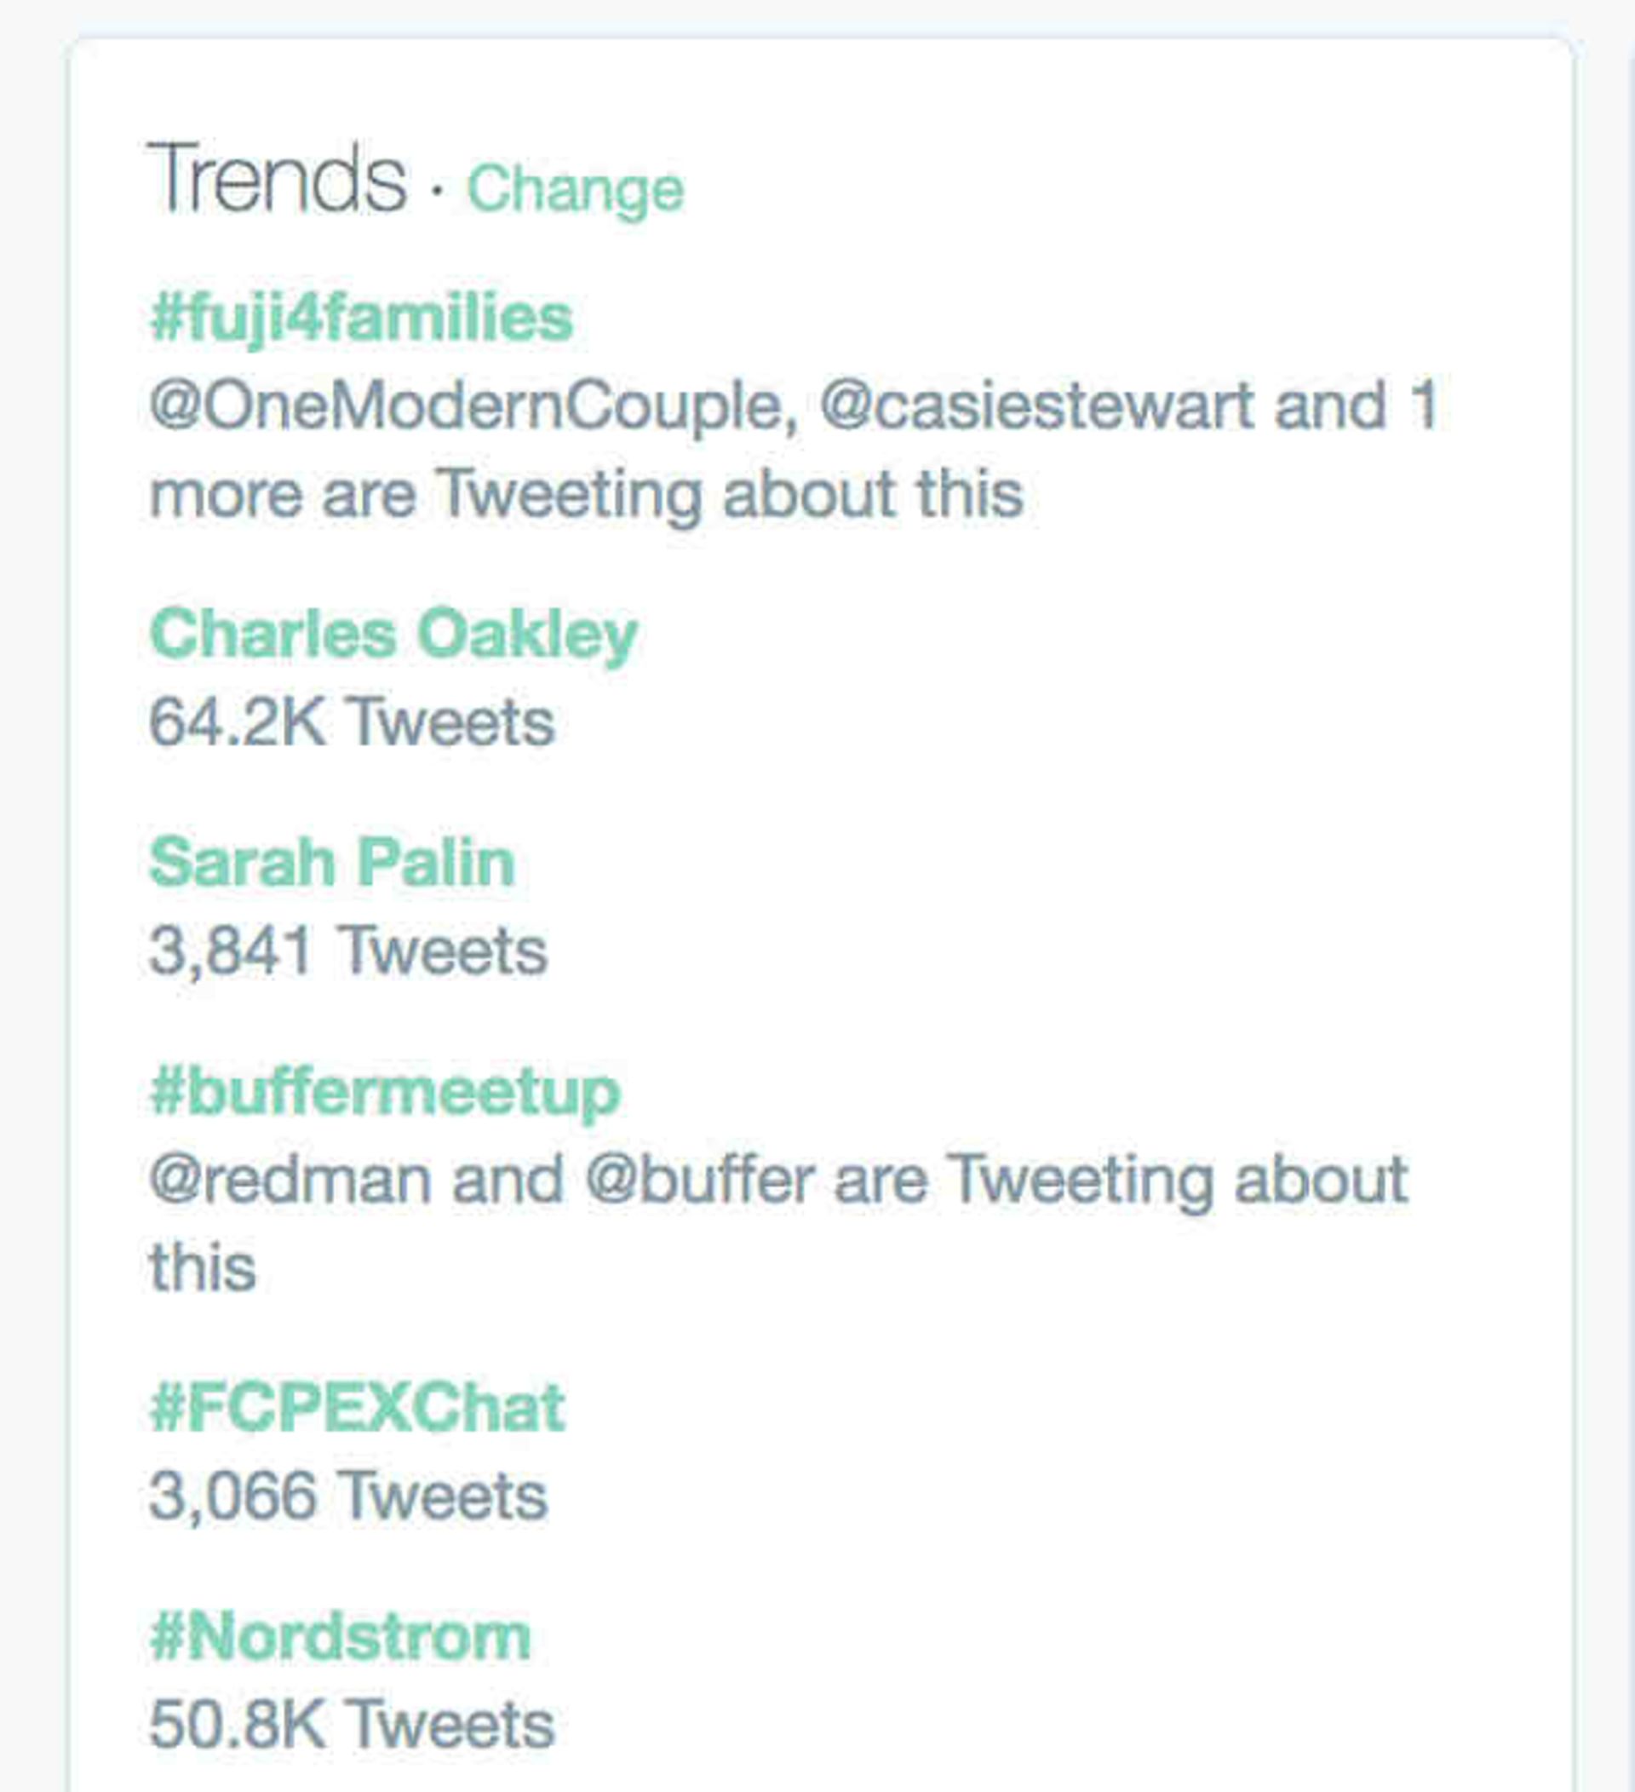Image resolution: width=1635 pixels, height=1792 pixels.
Task: Open the #FCPEXChat trending hashtag
Action: (x=357, y=1408)
